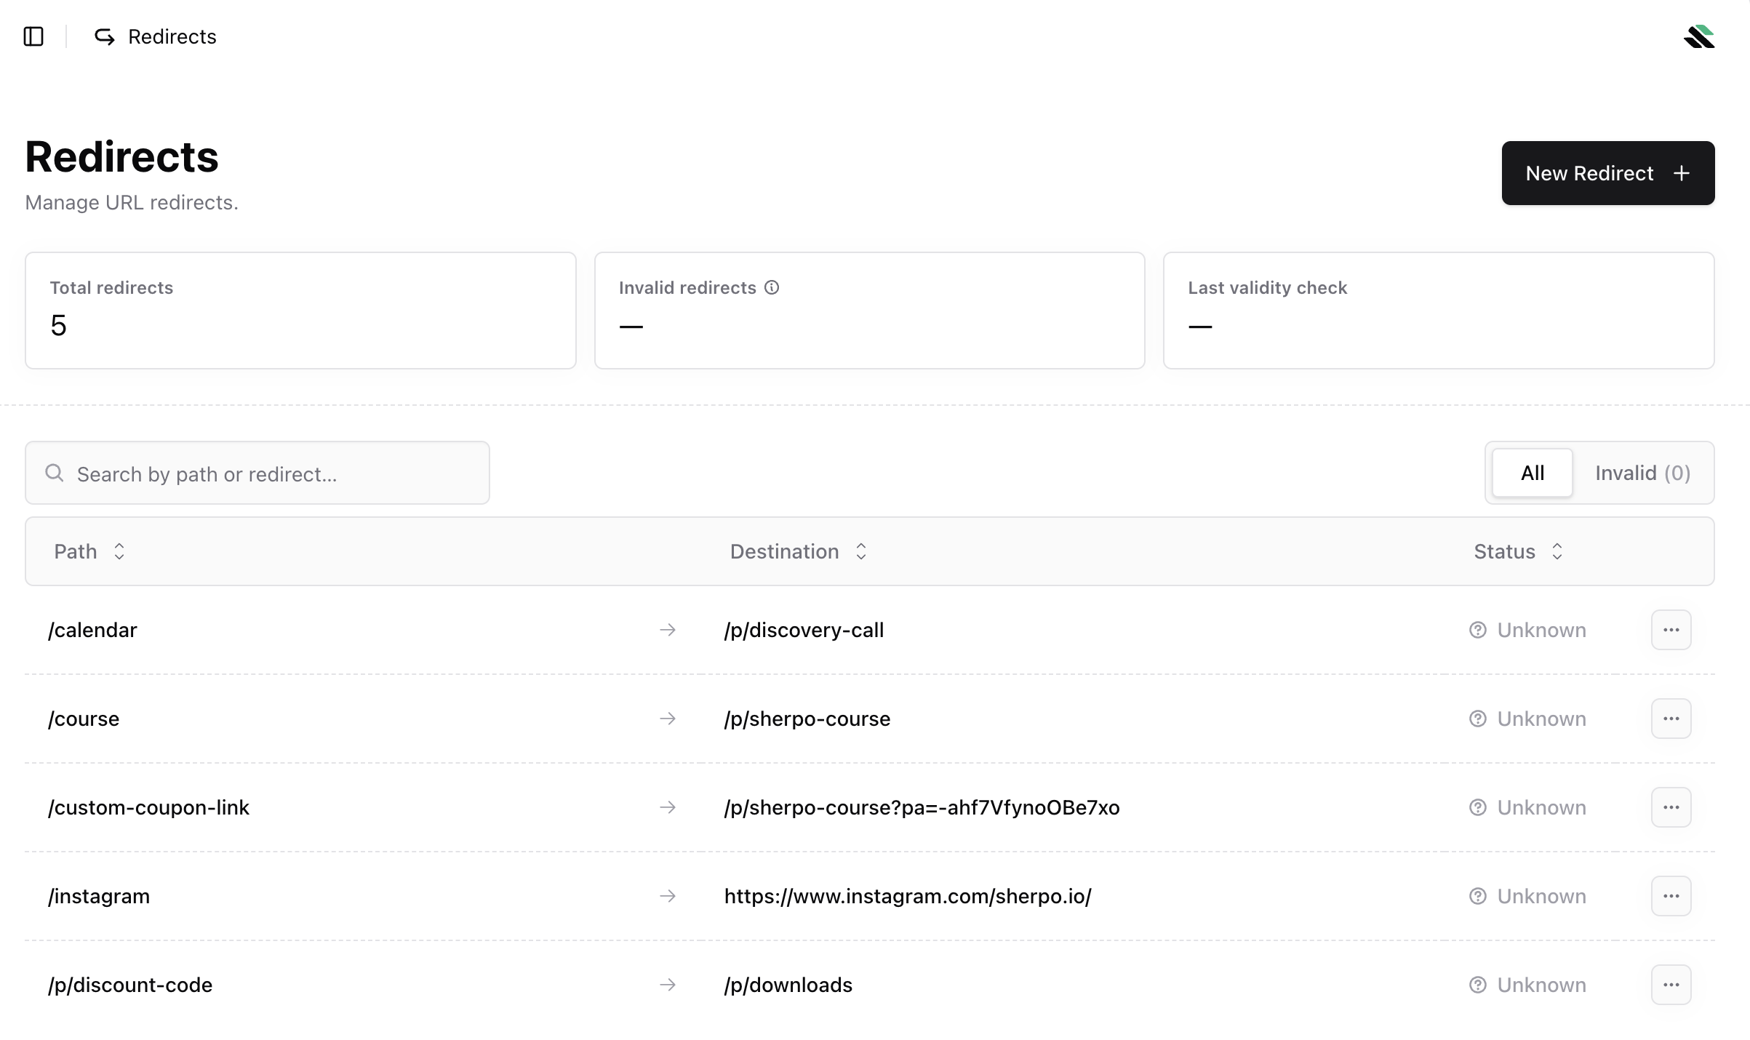
Task: Click the redirect arrow icon in the breadcrumb
Action: [x=104, y=36]
